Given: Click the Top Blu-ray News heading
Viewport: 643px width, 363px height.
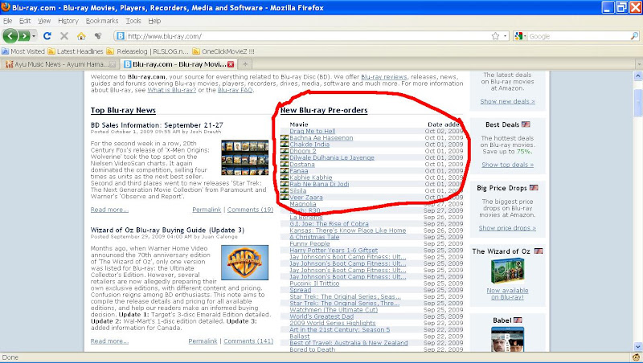Looking at the screenshot, I should [x=123, y=110].
